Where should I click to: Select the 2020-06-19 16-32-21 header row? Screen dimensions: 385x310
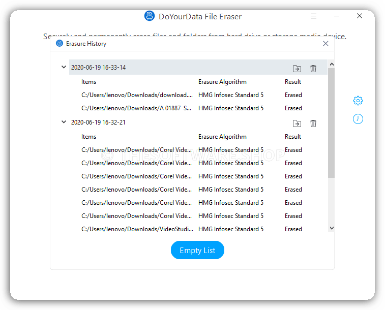coord(198,122)
